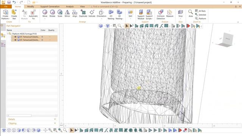Click the pan arrows icon in bottom toolbar

pyautogui.click(x=45, y=130)
